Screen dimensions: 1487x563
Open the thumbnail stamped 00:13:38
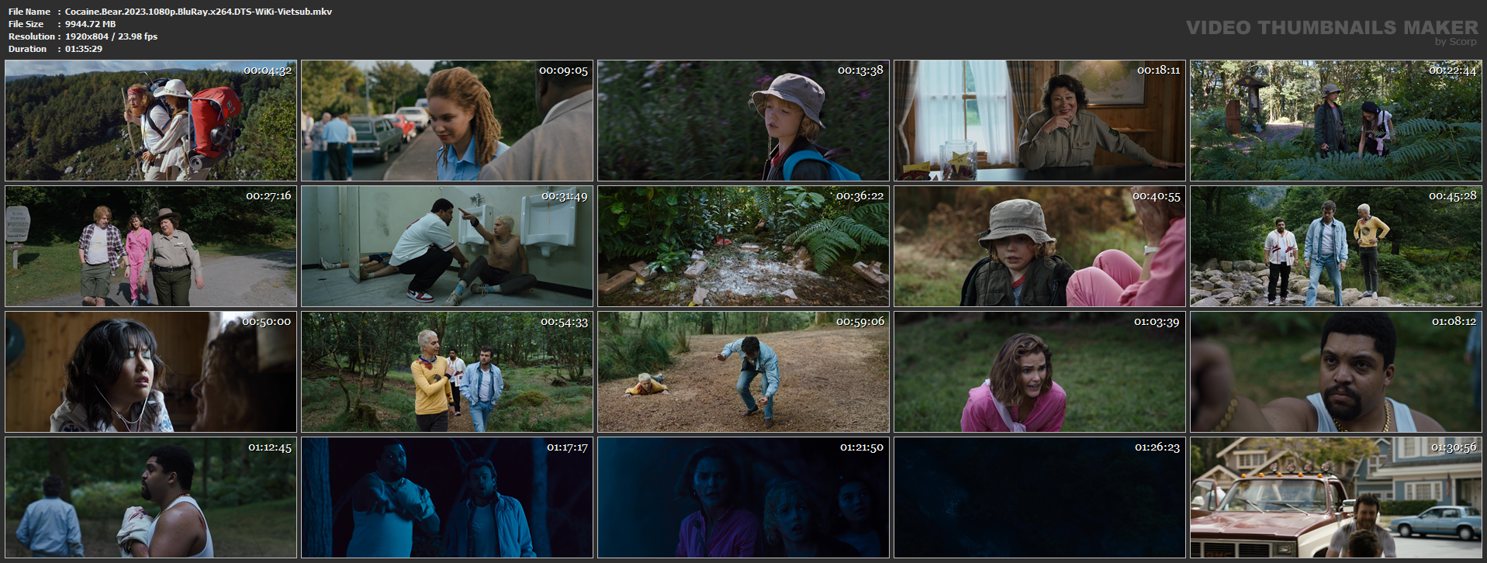click(x=743, y=121)
